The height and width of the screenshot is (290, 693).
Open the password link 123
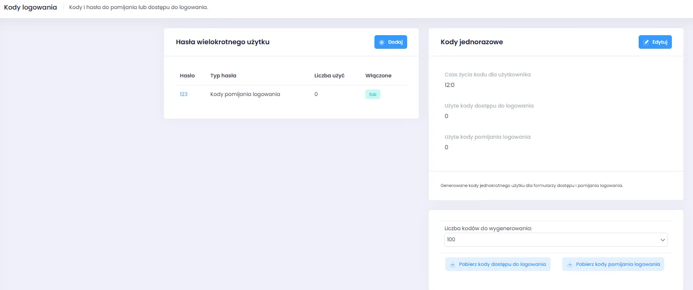(184, 94)
